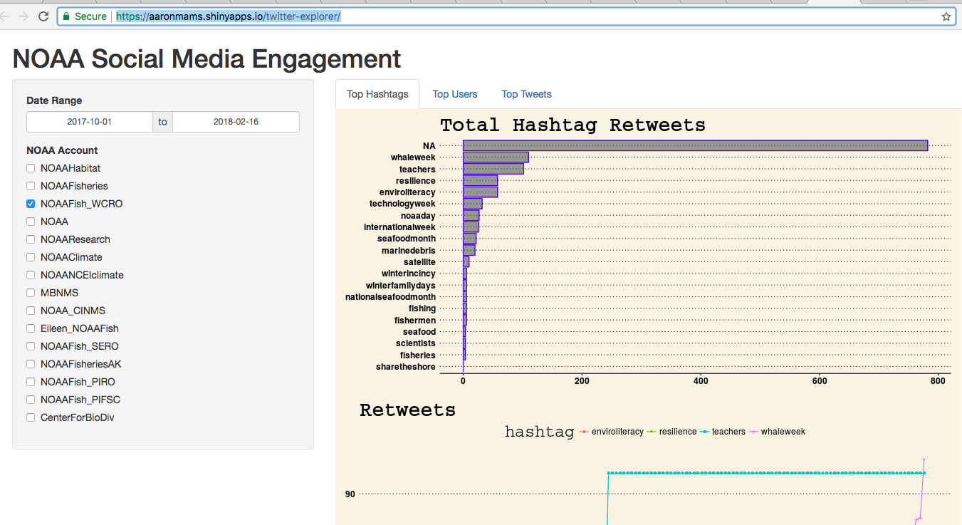Click the 'NOAA Account' label
This screenshot has height=525, width=962.
62,150
